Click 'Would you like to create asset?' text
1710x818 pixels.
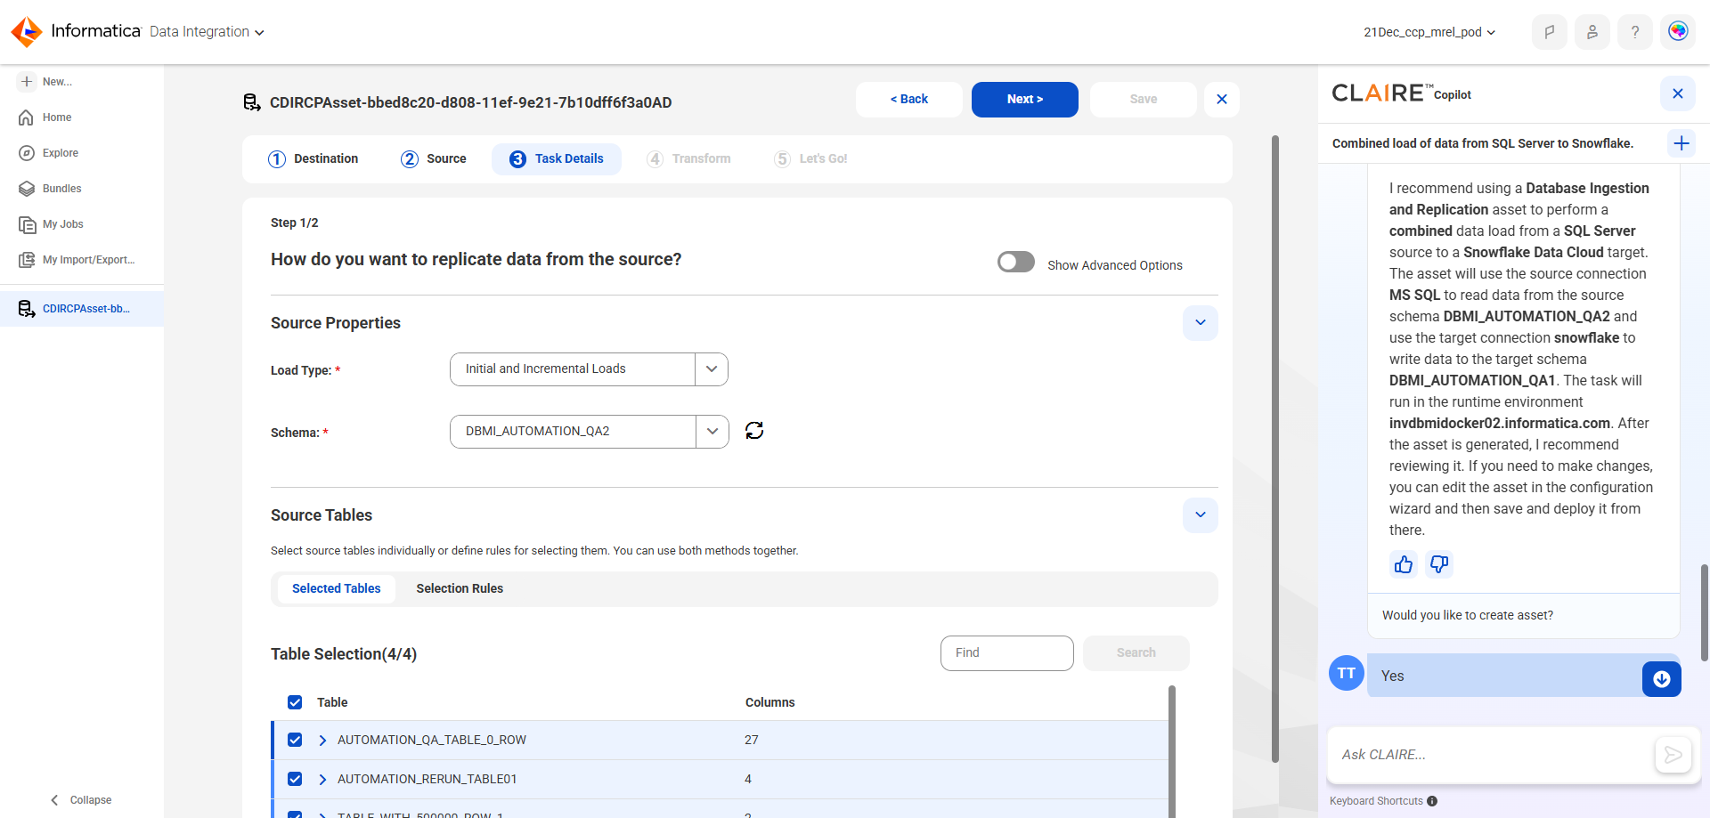[x=1468, y=616]
